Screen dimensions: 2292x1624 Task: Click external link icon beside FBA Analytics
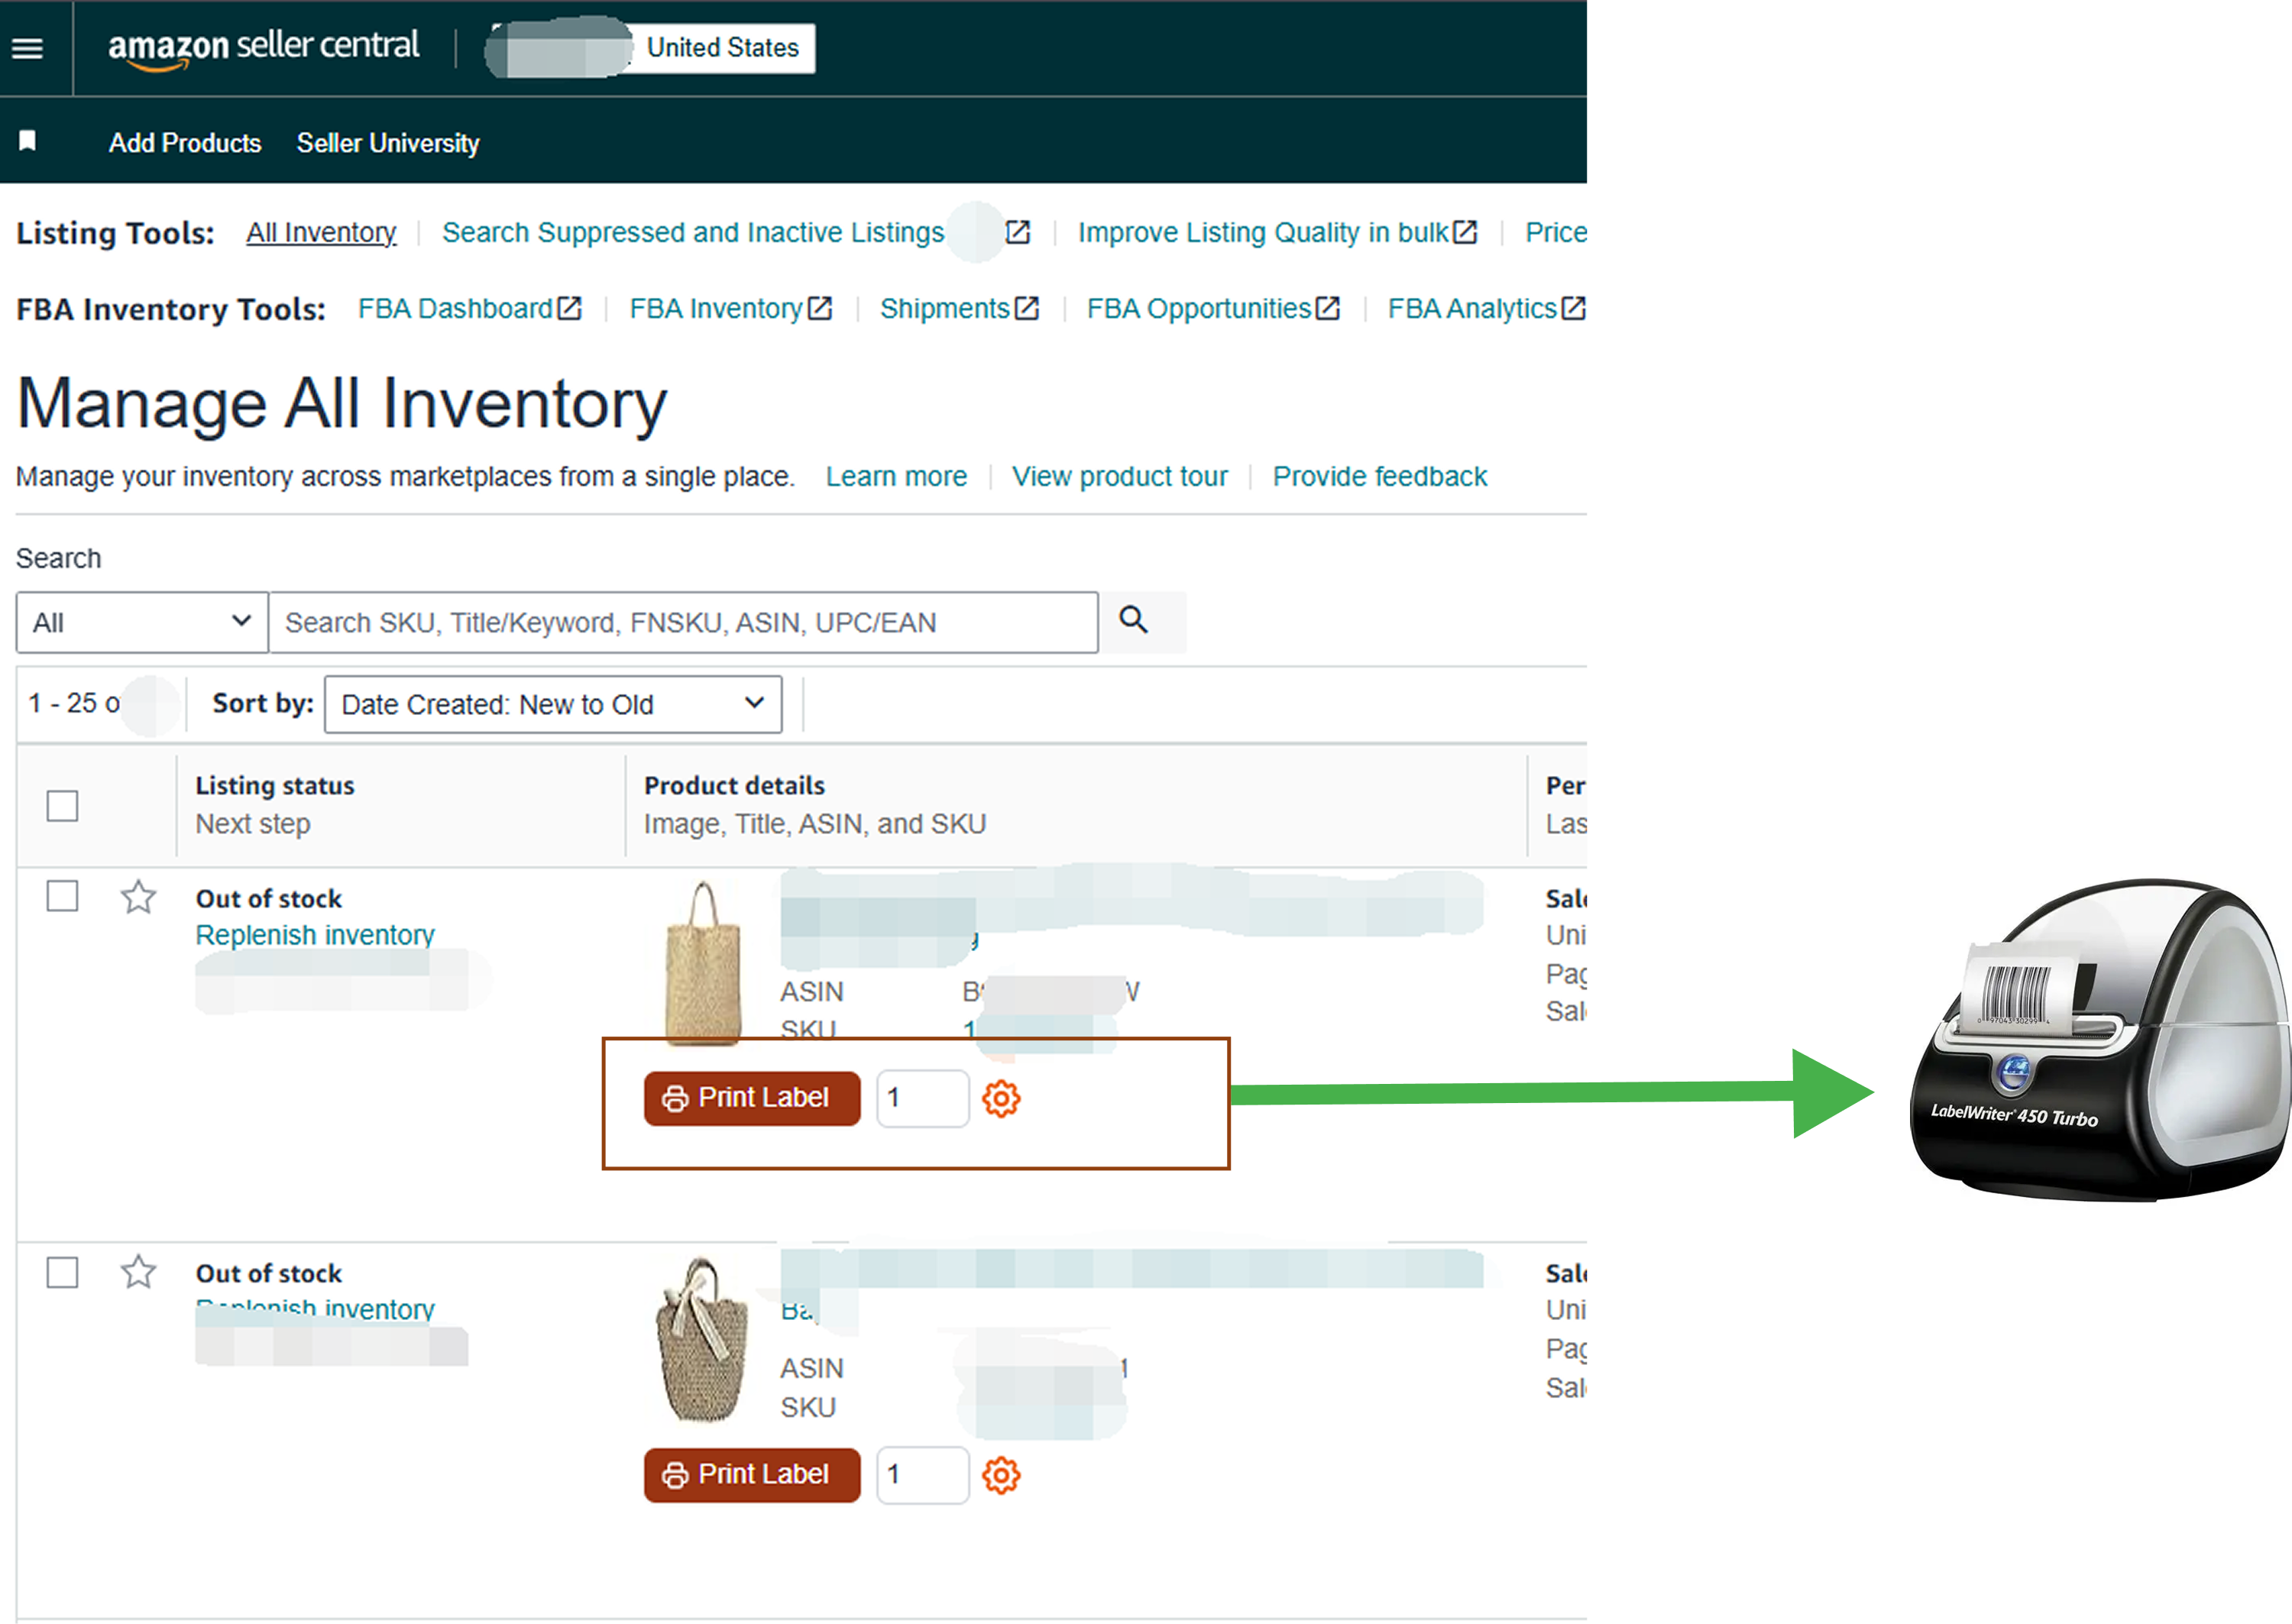(x=1573, y=308)
